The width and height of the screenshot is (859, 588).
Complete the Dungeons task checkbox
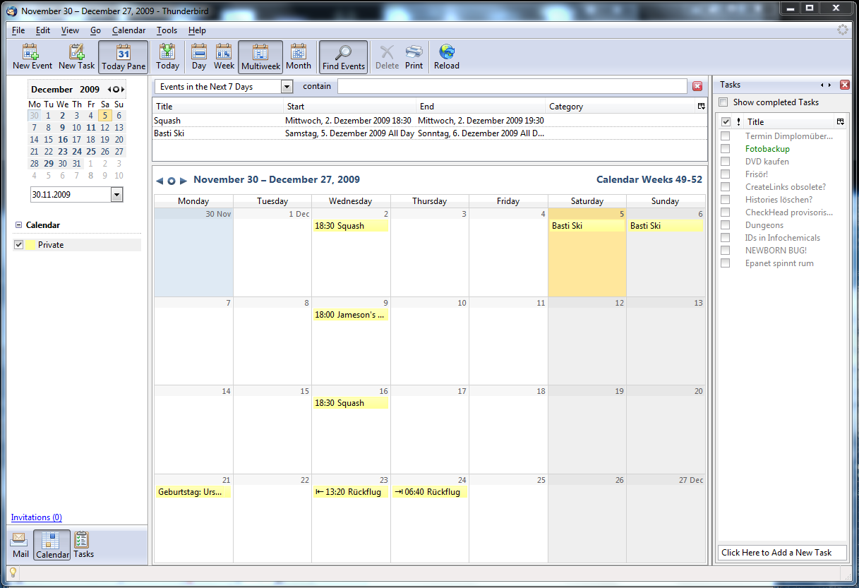pyautogui.click(x=725, y=225)
